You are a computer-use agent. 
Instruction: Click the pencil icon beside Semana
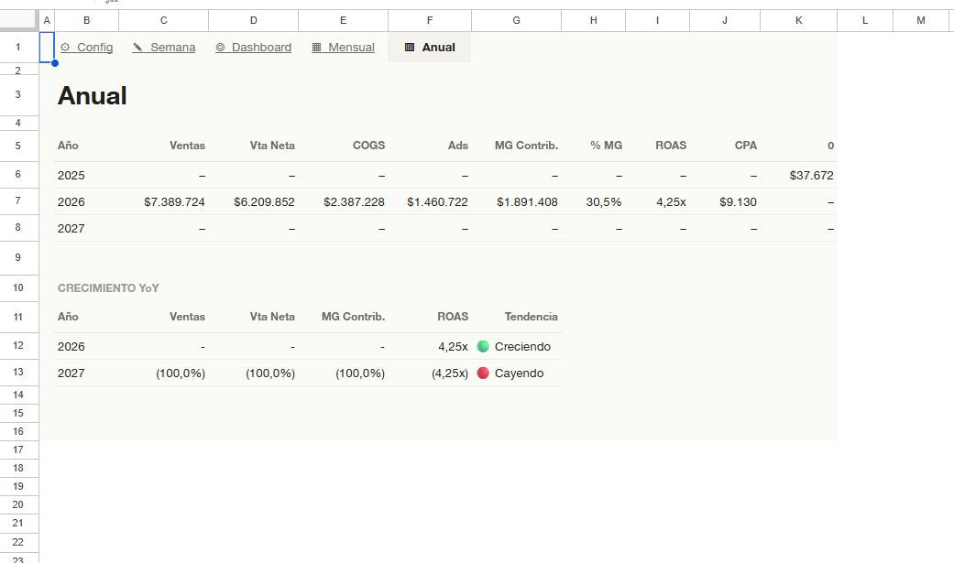pos(138,48)
